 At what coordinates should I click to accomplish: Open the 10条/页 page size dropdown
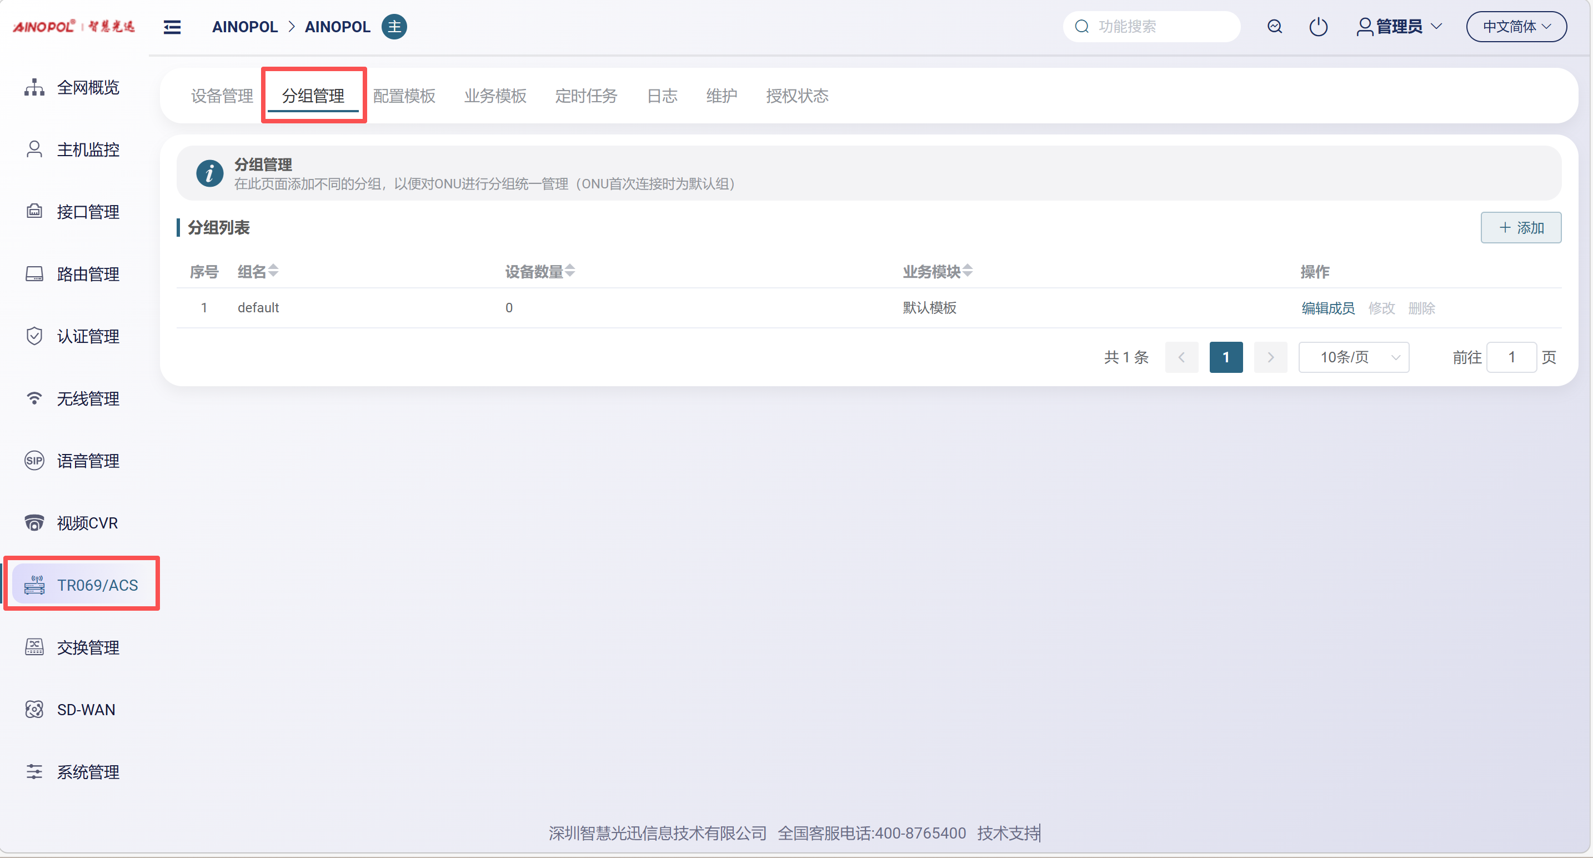(x=1353, y=357)
